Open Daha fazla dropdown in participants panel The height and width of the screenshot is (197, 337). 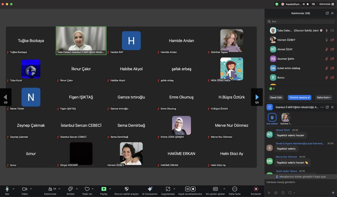324,98
